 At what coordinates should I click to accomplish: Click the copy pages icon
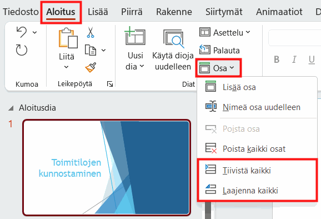tap(91, 50)
